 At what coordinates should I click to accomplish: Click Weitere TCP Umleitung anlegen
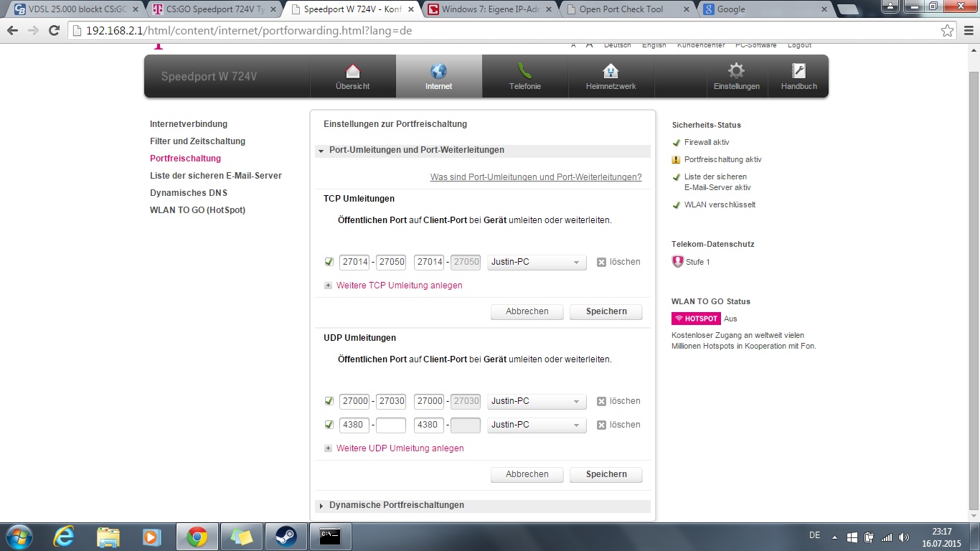400,286
